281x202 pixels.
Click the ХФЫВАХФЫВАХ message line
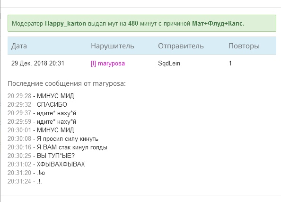[46, 164]
